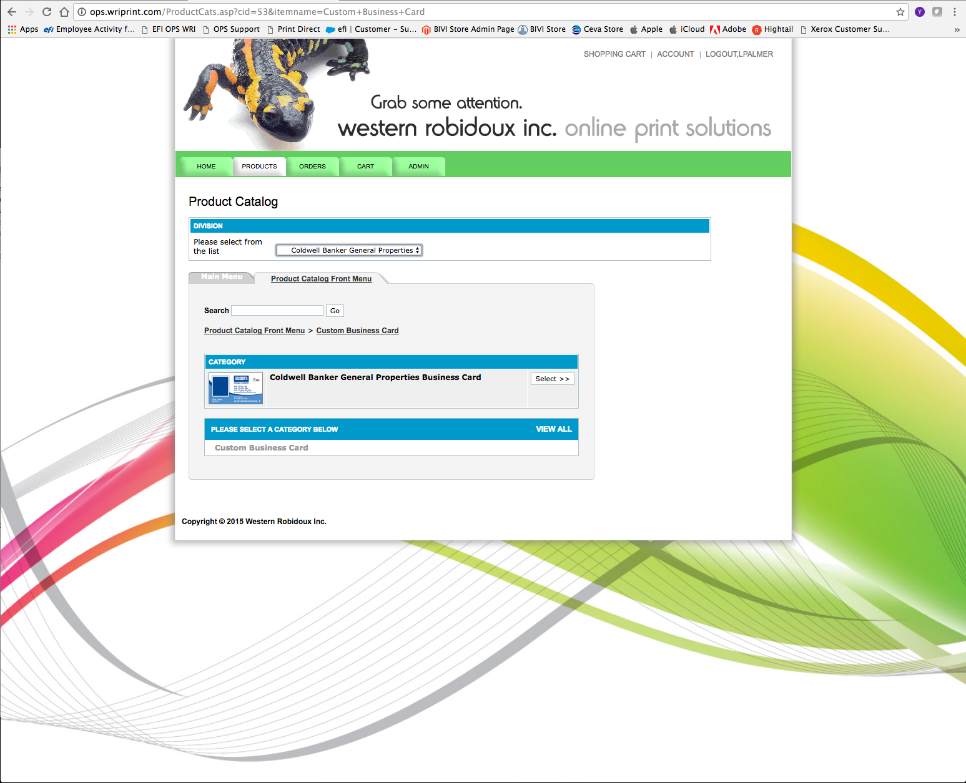Click the Logout,LPALMER link
This screenshot has width=966, height=783.
click(x=739, y=54)
